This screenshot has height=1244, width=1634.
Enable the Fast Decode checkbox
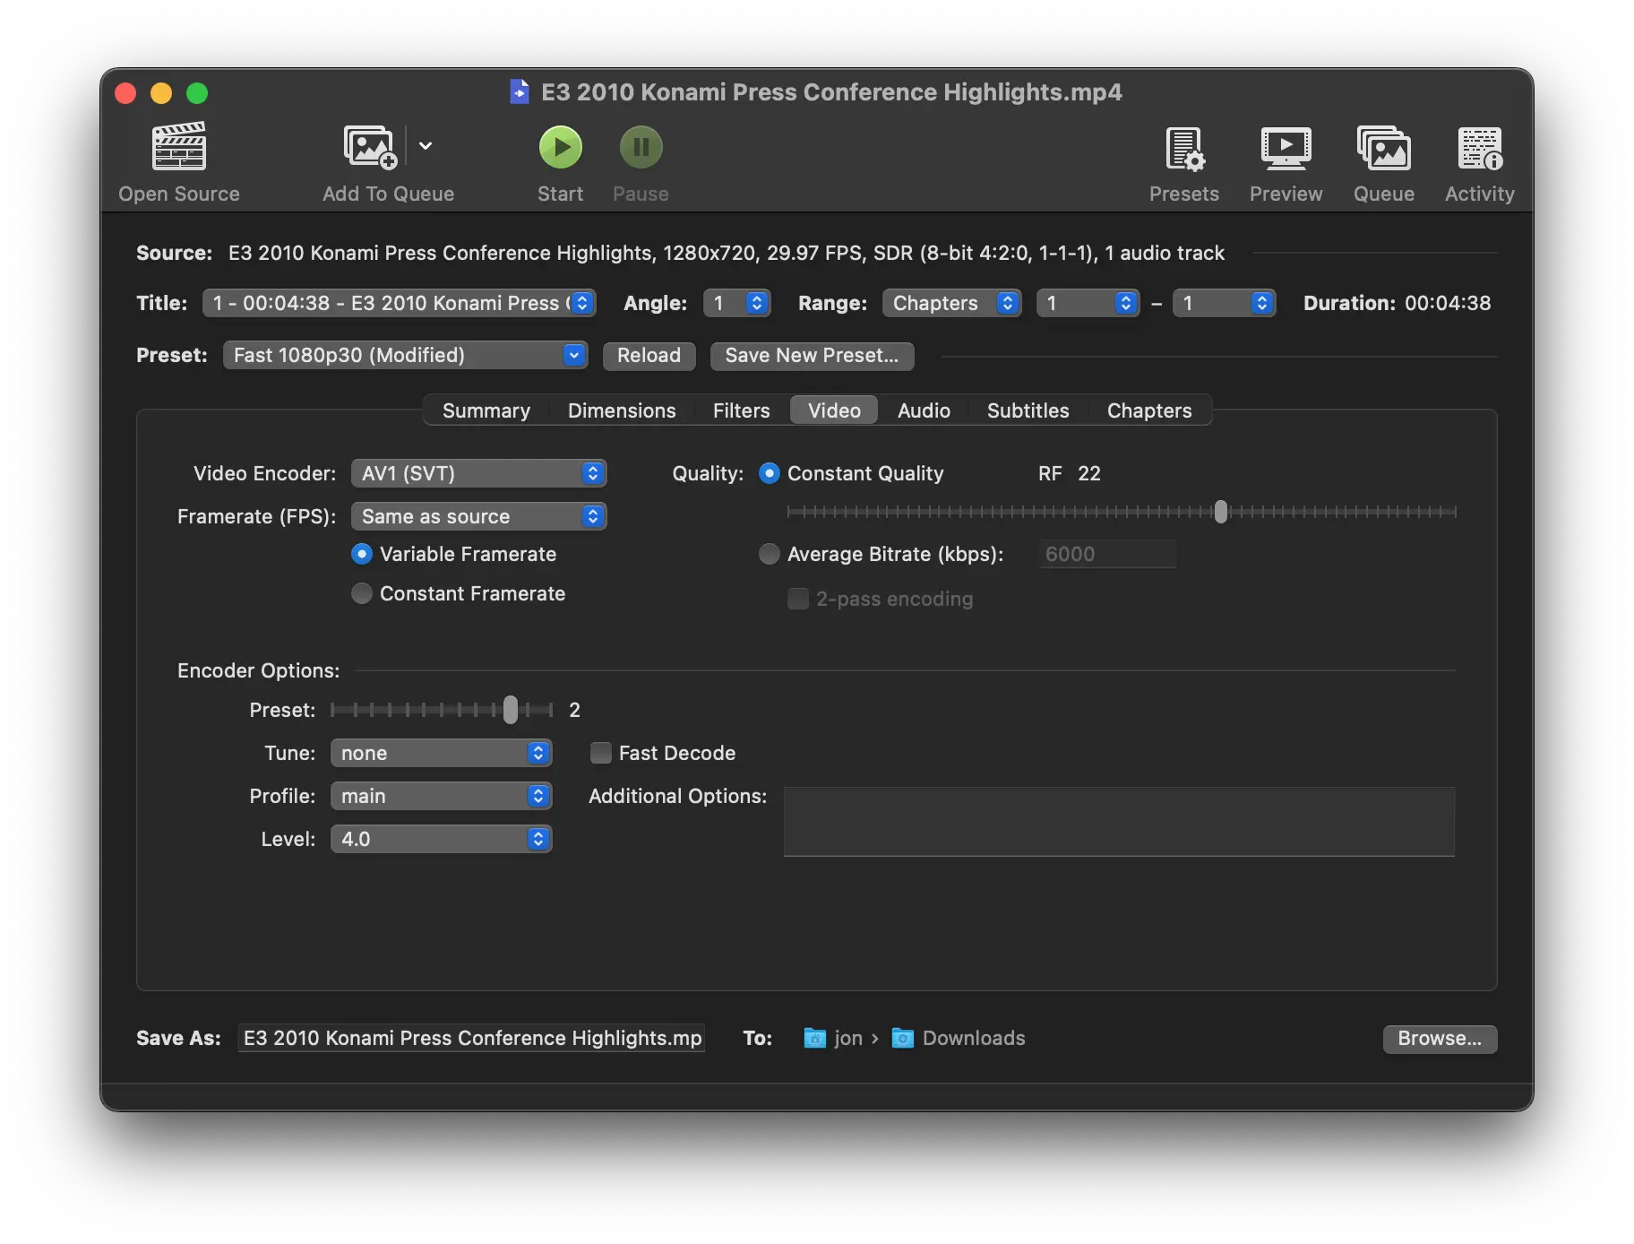coord(601,753)
